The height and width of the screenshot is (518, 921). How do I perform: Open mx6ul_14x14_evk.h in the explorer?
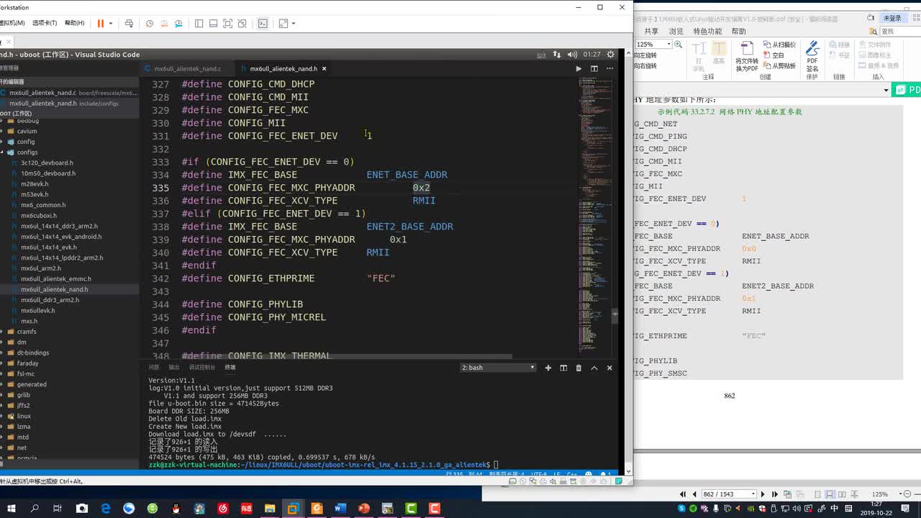pyautogui.click(x=48, y=247)
